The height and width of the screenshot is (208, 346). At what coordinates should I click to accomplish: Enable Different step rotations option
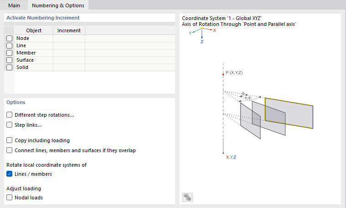point(10,115)
